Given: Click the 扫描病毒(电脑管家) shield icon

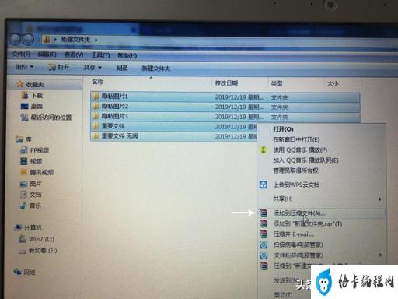Looking at the screenshot, I should pos(264,244).
